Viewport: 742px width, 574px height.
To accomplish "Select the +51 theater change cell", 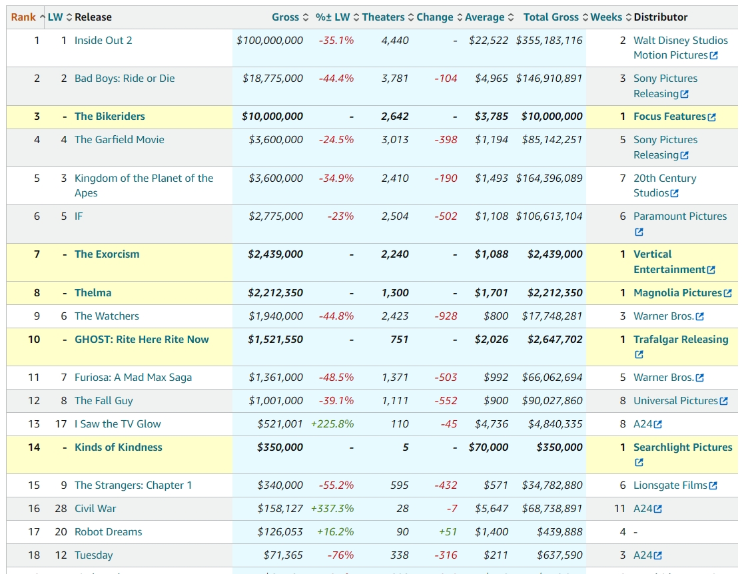I will pos(448,532).
